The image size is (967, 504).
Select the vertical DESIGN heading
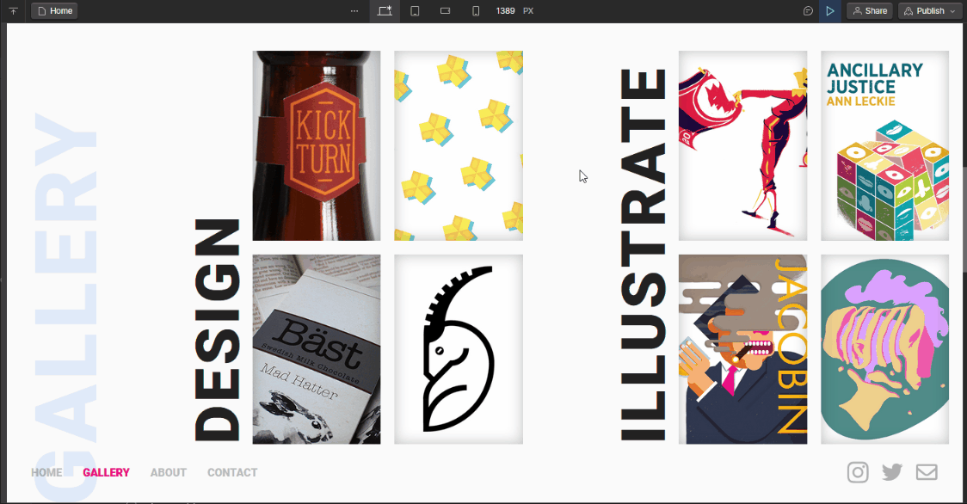[x=217, y=330]
